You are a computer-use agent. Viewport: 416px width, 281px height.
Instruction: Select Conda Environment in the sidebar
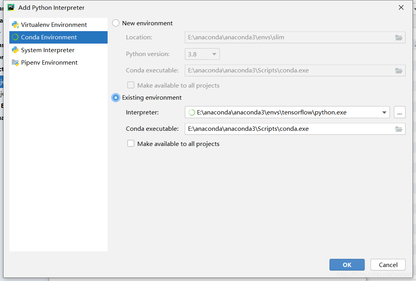58,37
